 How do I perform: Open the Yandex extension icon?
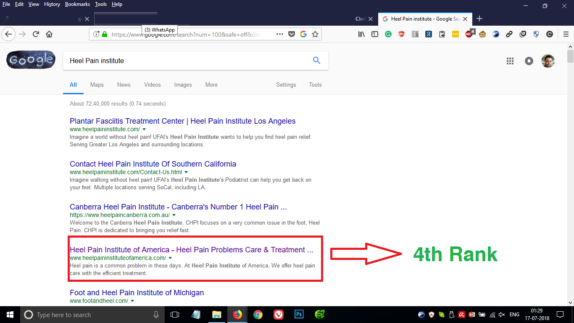click(x=428, y=34)
